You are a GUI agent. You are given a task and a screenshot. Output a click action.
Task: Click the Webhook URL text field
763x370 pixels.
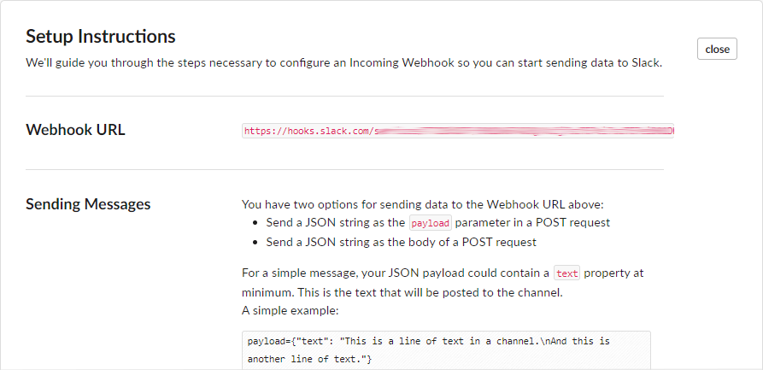pos(458,132)
